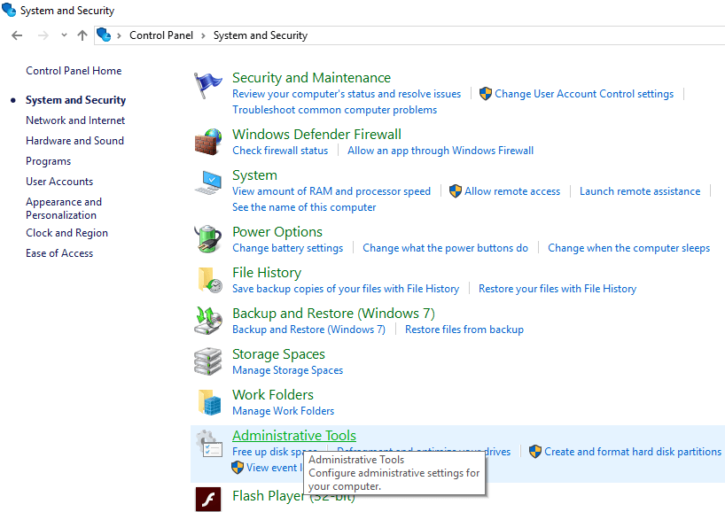Open the Power Options battery icon
The image size is (725, 512).
pos(207,239)
